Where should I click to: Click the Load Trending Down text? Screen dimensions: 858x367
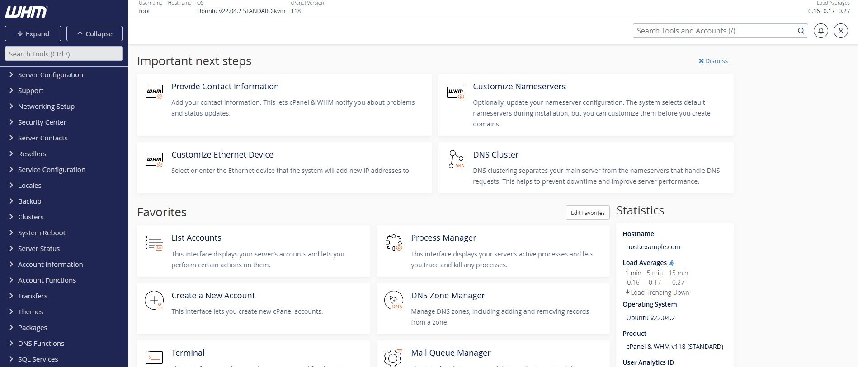(x=660, y=293)
